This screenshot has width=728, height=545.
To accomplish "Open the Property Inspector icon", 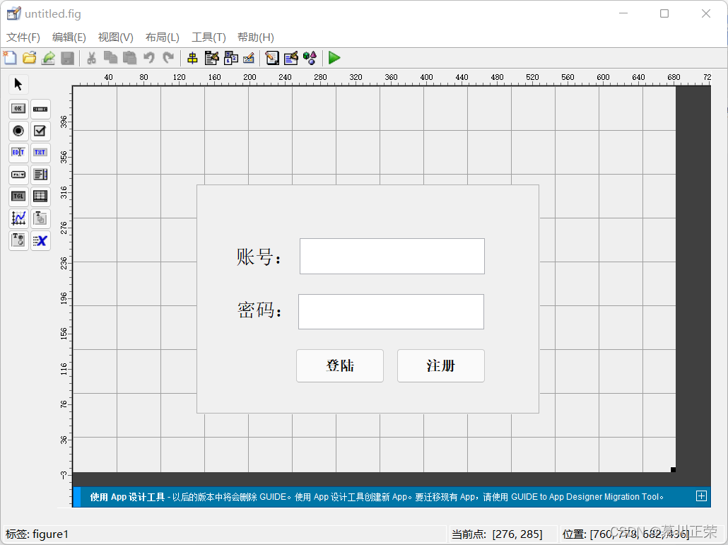I will tap(291, 58).
